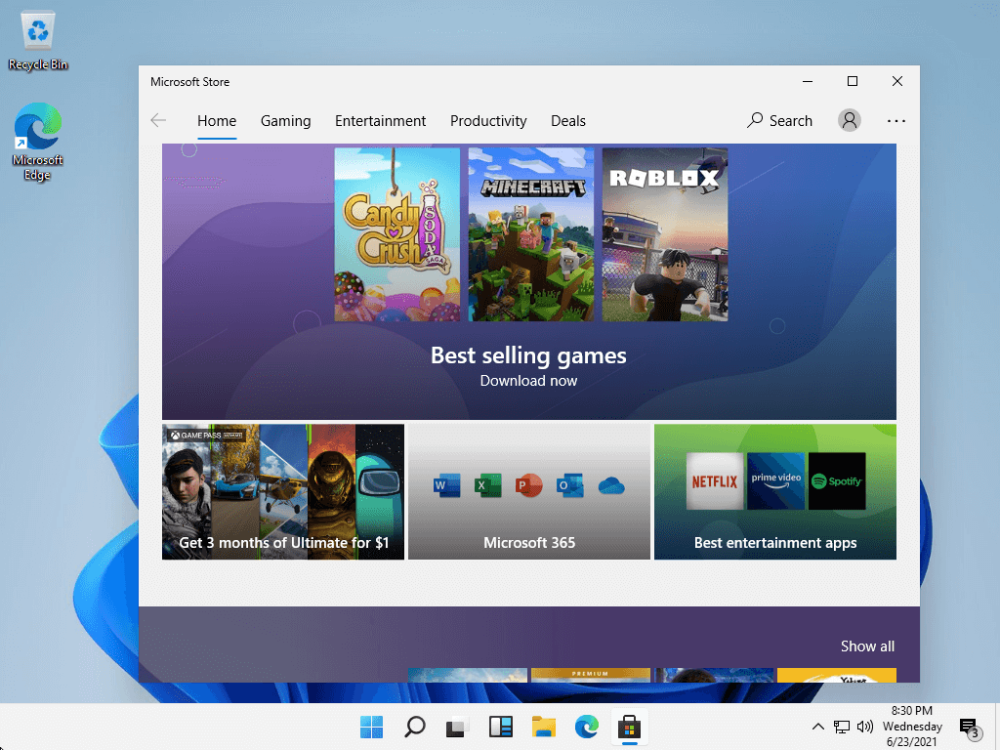Screen dimensions: 1000x750
Task: Click the Spotify logo on the entertainment tile
Action: pyautogui.click(x=836, y=480)
